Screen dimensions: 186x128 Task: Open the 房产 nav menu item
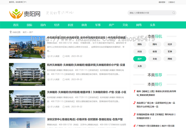pos(111,25)
